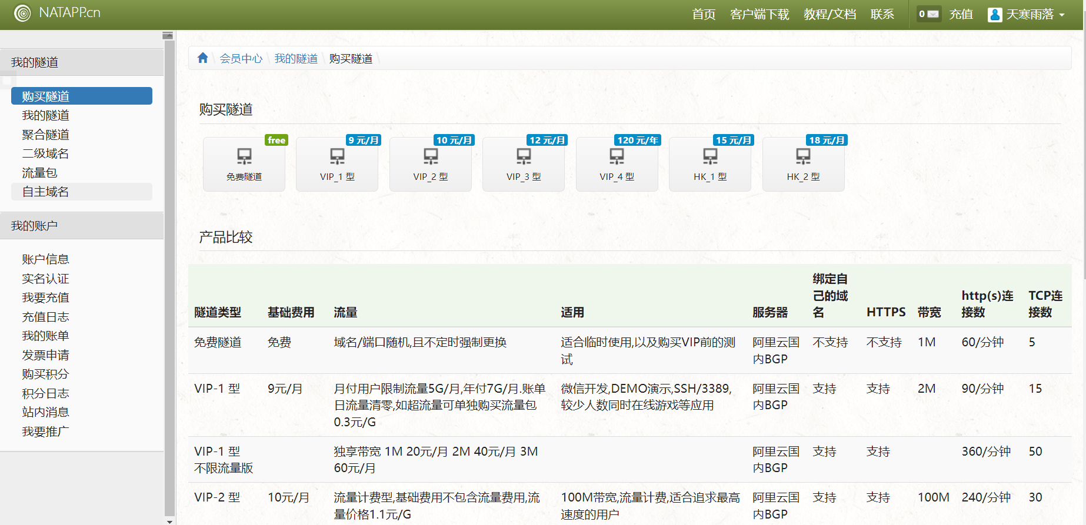Screen dimensions: 1086x525
Task: Go to 会员中心 breadcrumb link
Action: pyautogui.click(x=241, y=59)
